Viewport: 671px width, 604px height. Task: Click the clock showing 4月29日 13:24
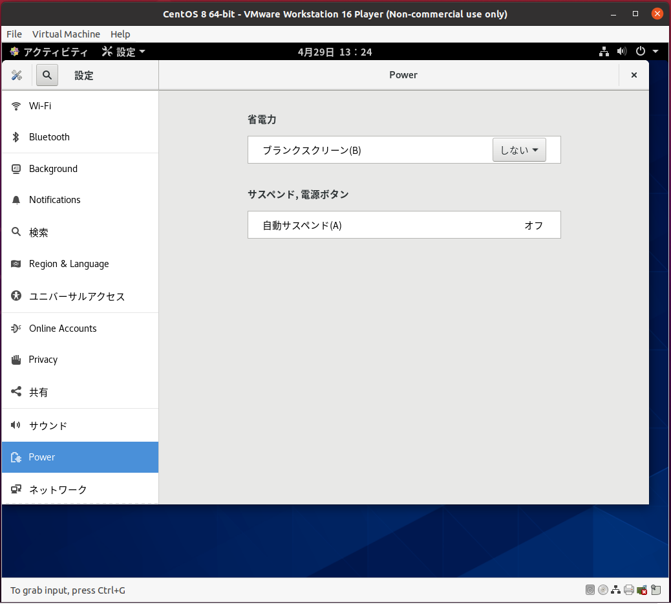click(335, 52)
